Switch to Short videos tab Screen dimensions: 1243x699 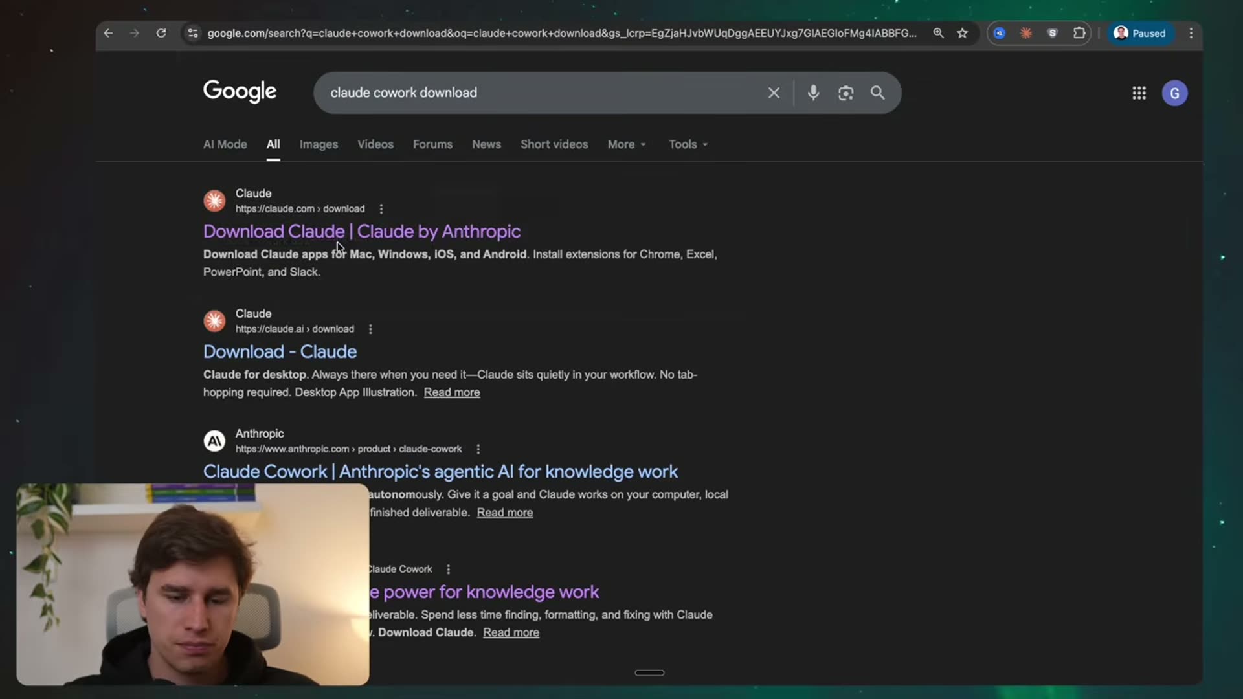554,144
